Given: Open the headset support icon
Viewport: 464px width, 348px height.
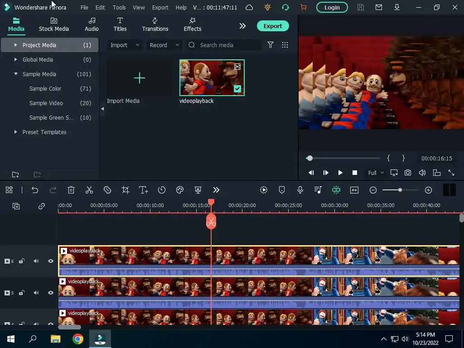Looking at the screenshot, I should click(x=285, y=7).
